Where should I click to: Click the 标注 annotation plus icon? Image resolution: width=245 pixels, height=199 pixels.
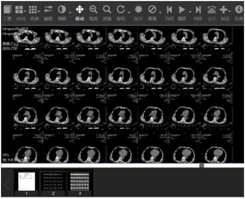click(224, 9)
